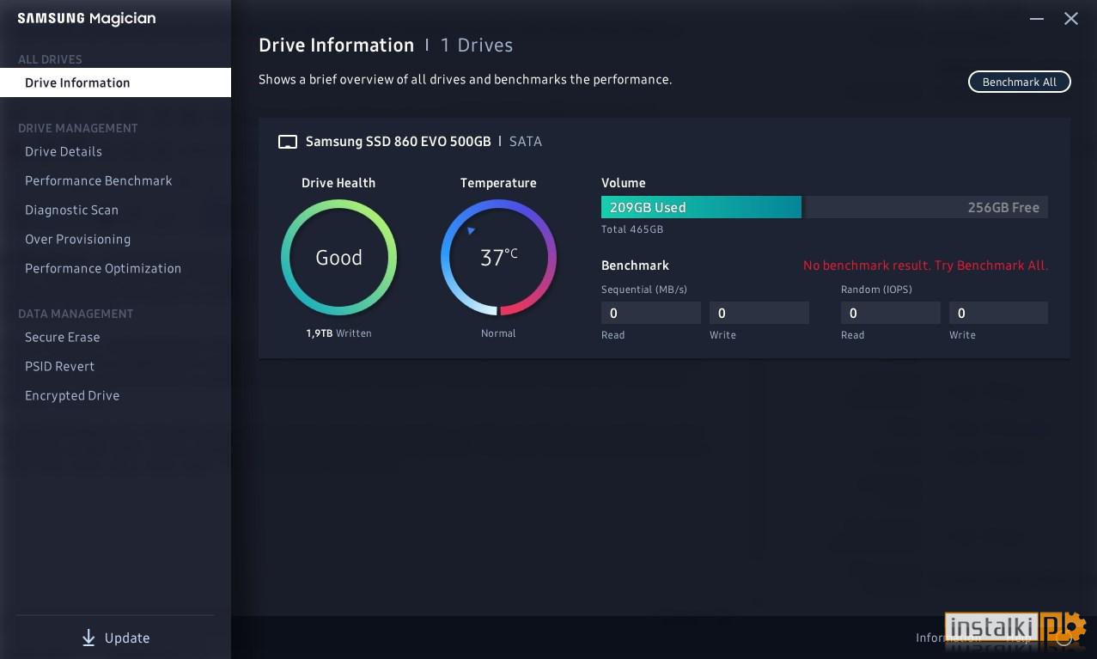1097x659 pixels.
Task: Open the Drive Details page
Action: [x=64, y=151]
